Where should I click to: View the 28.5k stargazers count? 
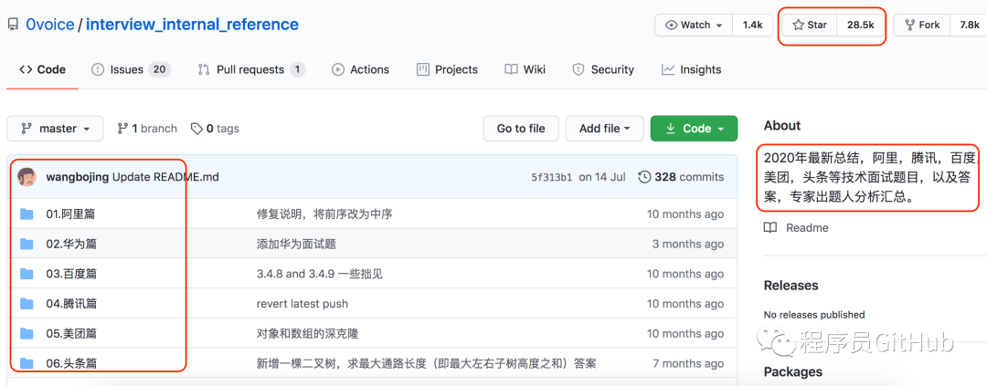tap(860, 26)
